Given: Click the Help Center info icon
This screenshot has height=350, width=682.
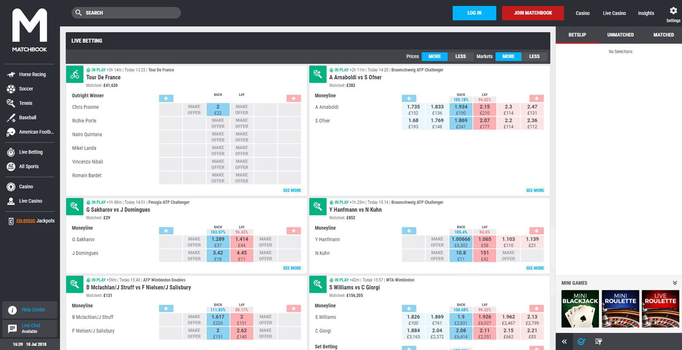Looking at the screenshot, I should (x=12, y=310).
